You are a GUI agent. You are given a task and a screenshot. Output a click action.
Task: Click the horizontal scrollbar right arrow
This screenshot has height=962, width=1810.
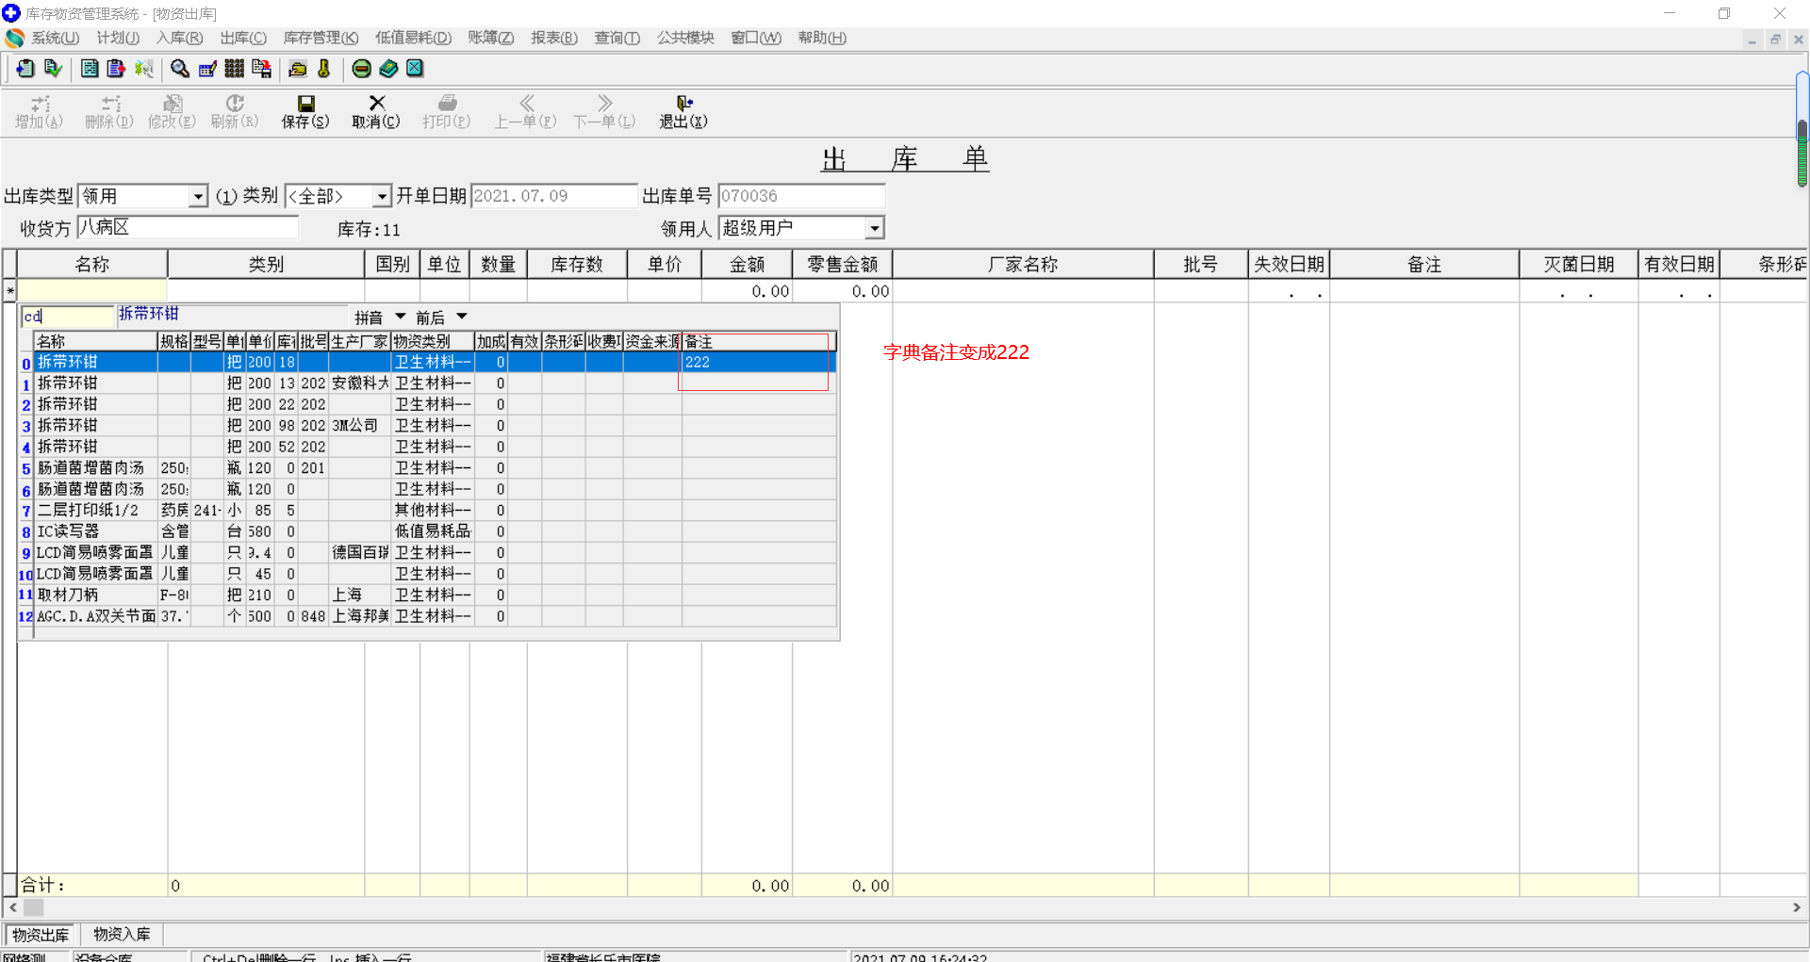pyautogui.click(x=1797, y=907)
